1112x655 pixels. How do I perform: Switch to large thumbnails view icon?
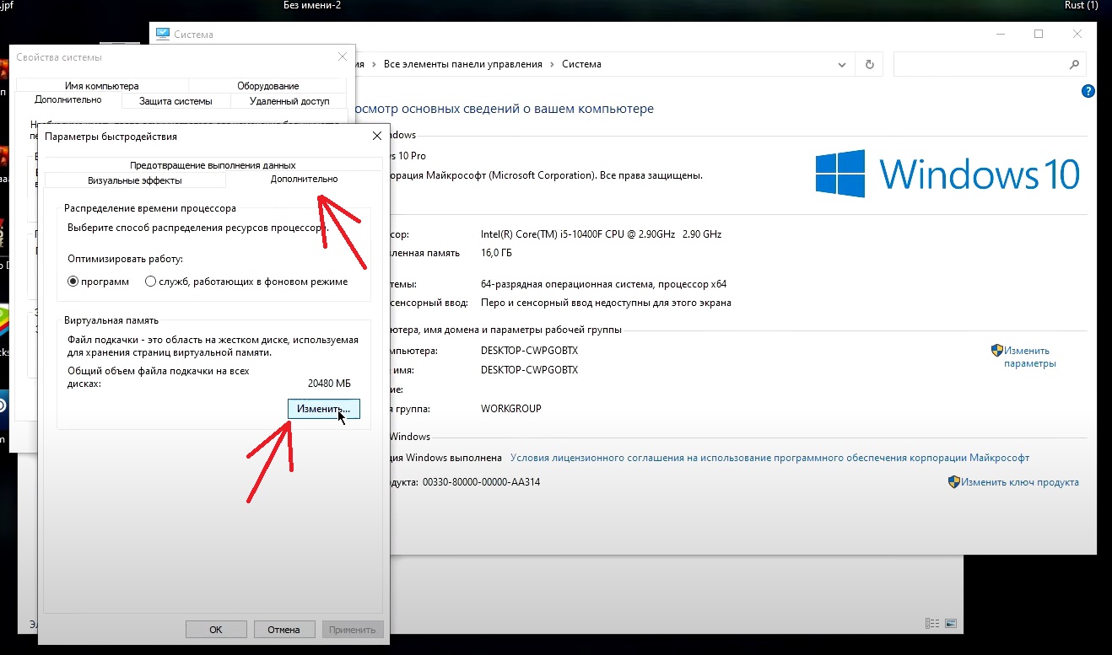pyautogui.click(x=951, y=625)
